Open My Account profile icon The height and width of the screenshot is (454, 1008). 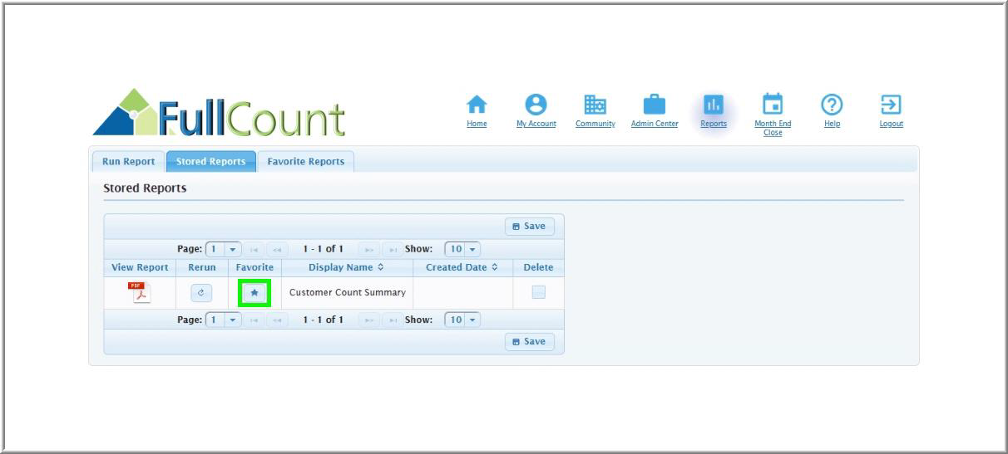coord(536,105)
